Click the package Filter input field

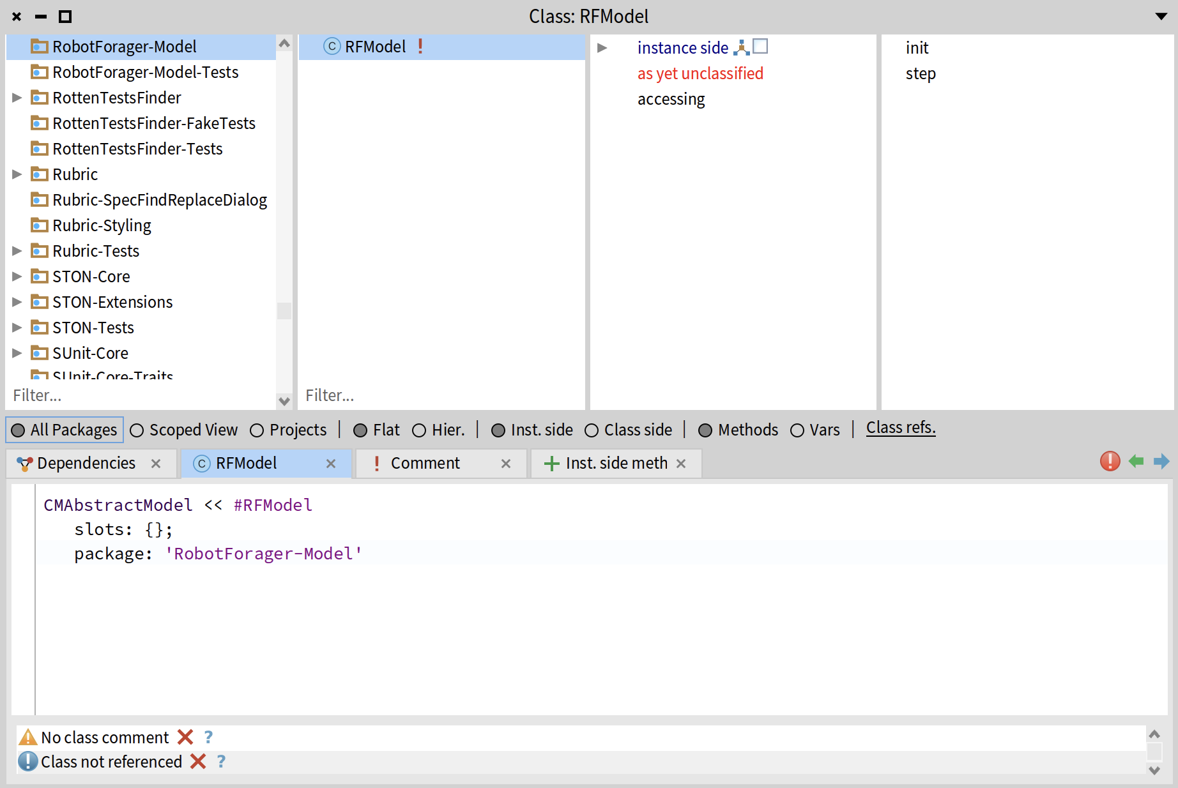(141, 396)
